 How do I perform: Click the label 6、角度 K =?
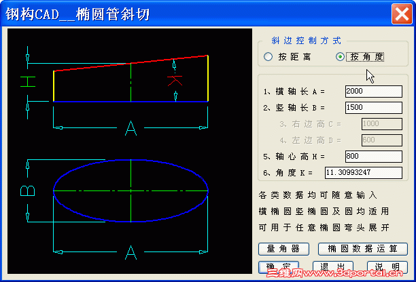(x=288, y=173)
